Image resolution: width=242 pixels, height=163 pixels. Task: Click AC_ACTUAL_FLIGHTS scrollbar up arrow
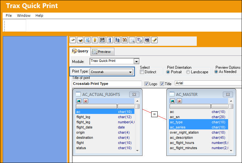tap(137, 101)
